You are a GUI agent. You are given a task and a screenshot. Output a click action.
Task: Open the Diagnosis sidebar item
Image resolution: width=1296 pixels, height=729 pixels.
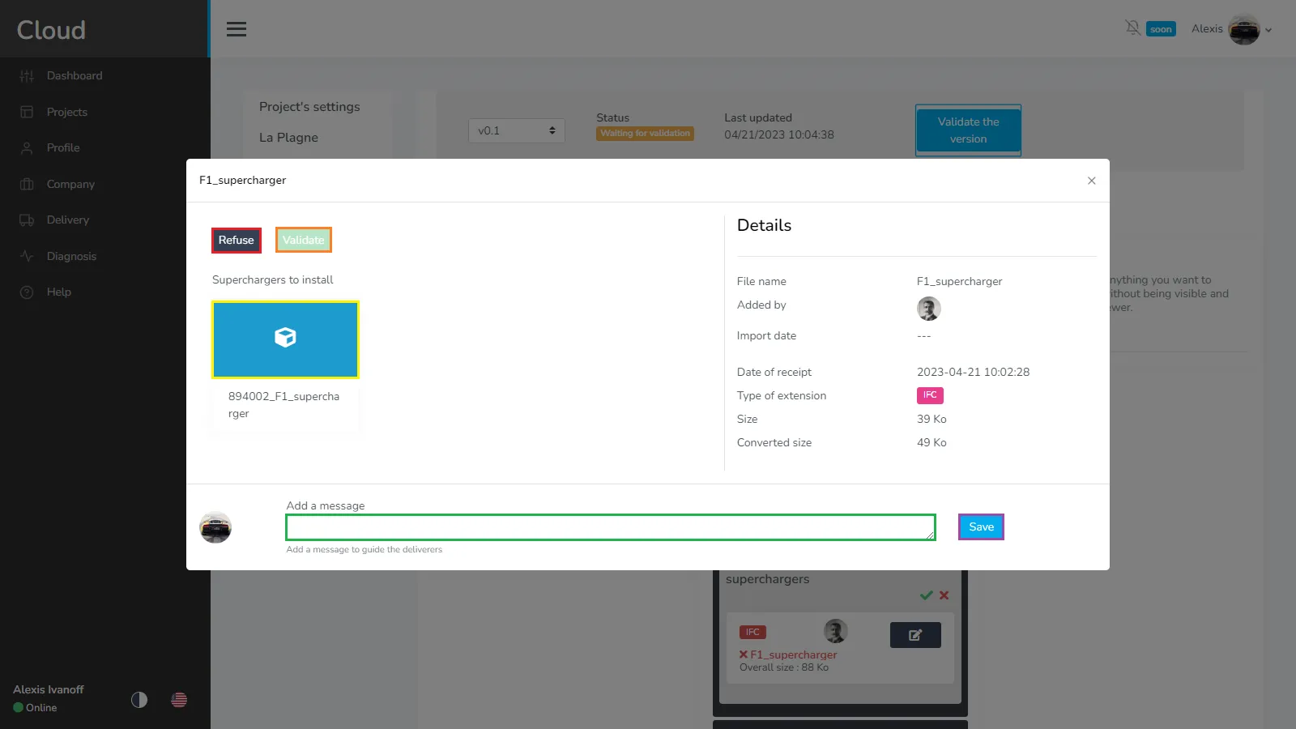[71, 256]
